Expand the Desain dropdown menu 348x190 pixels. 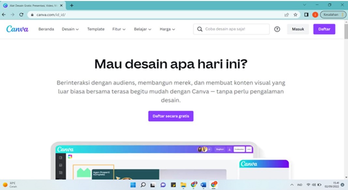pos(70,29)
